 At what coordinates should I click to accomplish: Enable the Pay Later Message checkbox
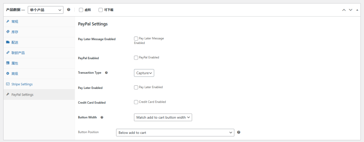click(x=136, y=38)
